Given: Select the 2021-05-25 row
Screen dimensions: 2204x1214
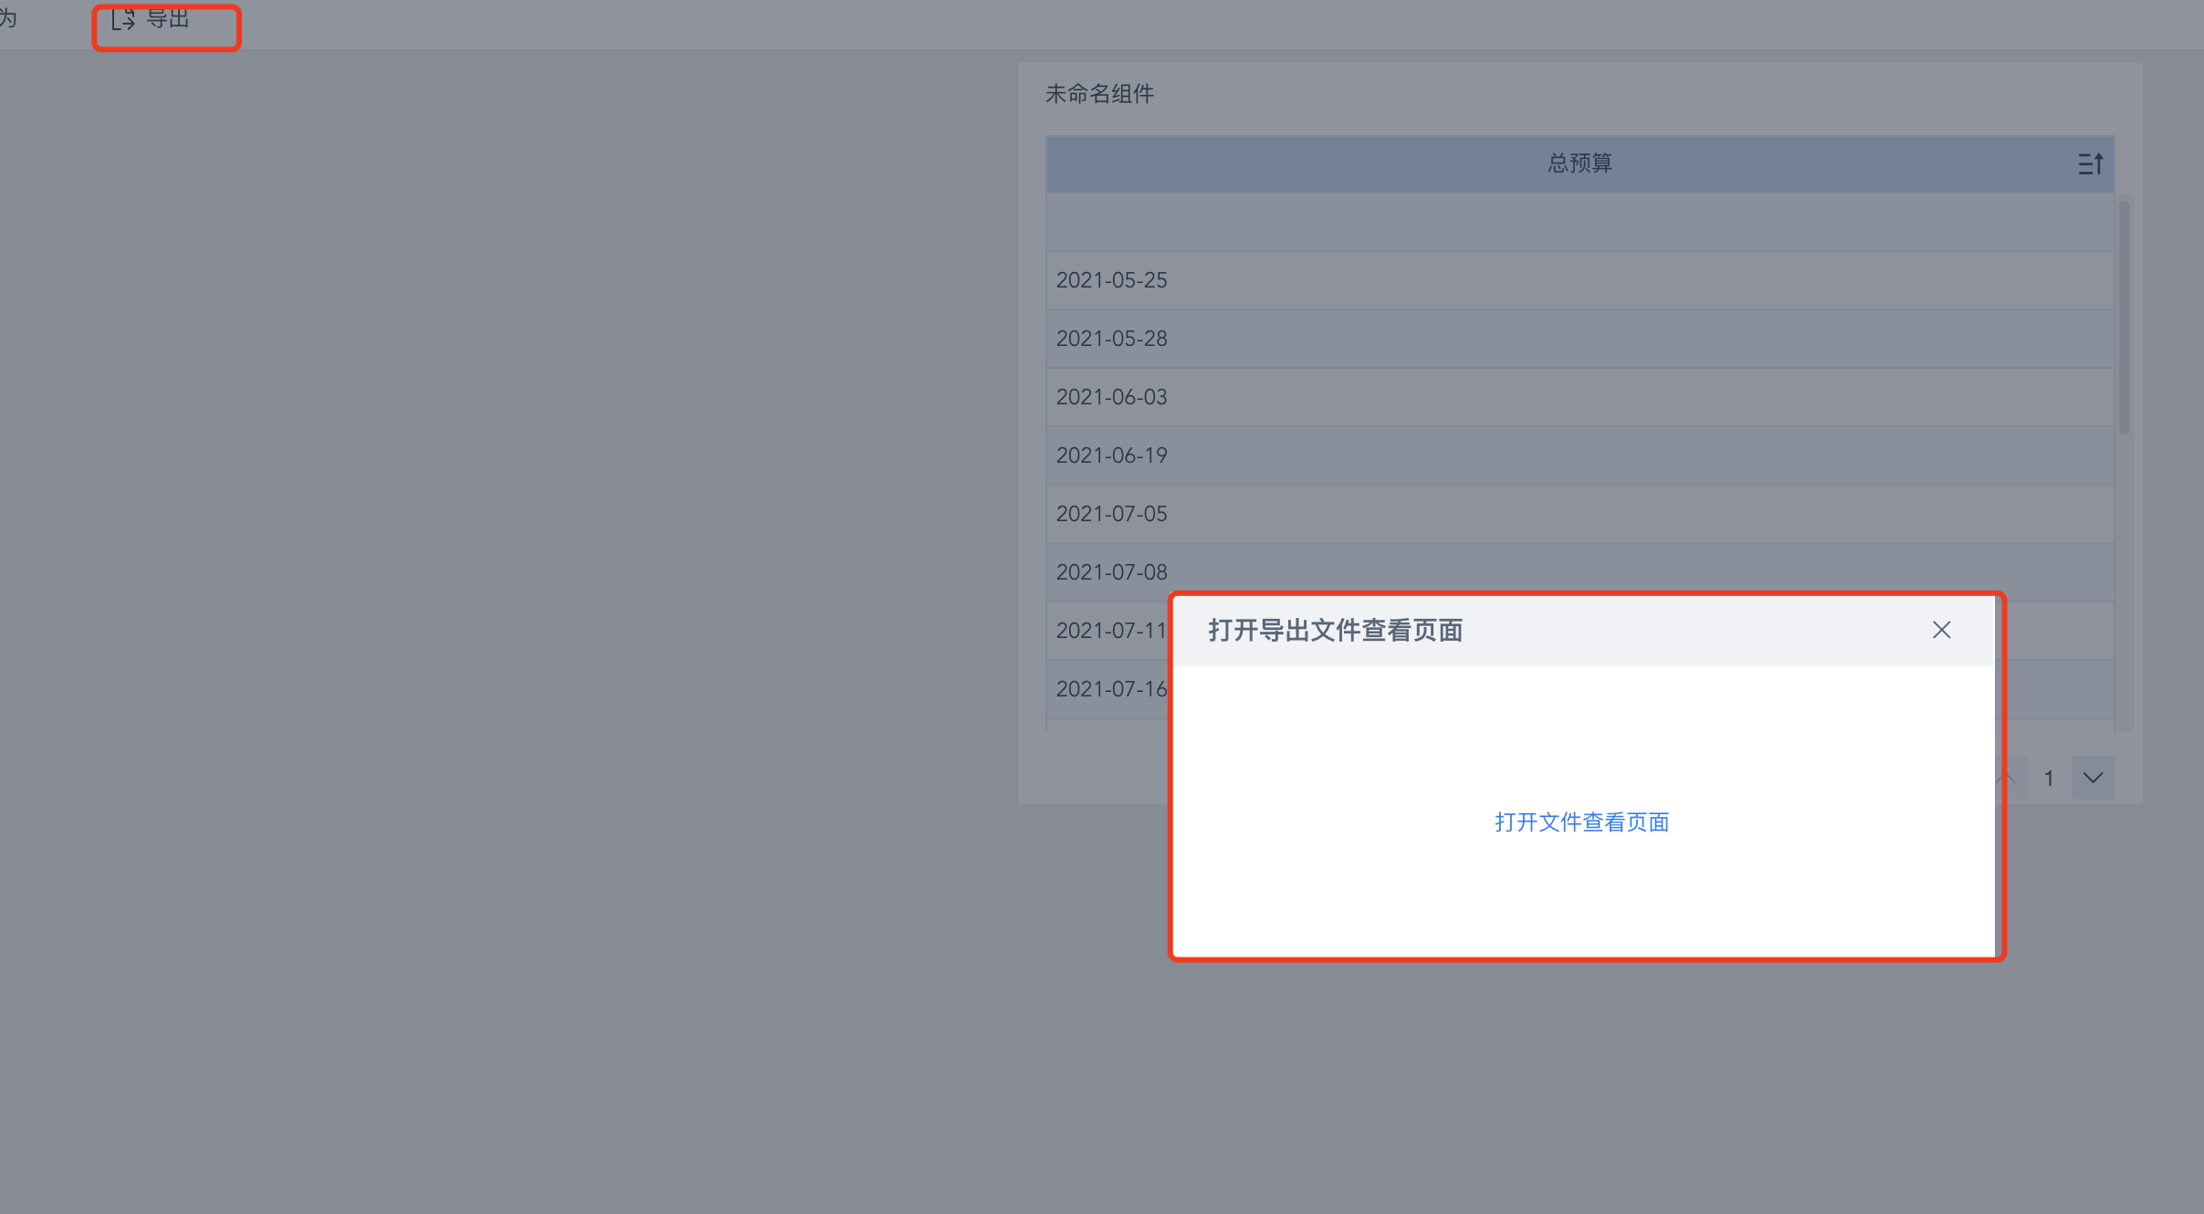Looking at the screenshot, I should coord(1580,280).
